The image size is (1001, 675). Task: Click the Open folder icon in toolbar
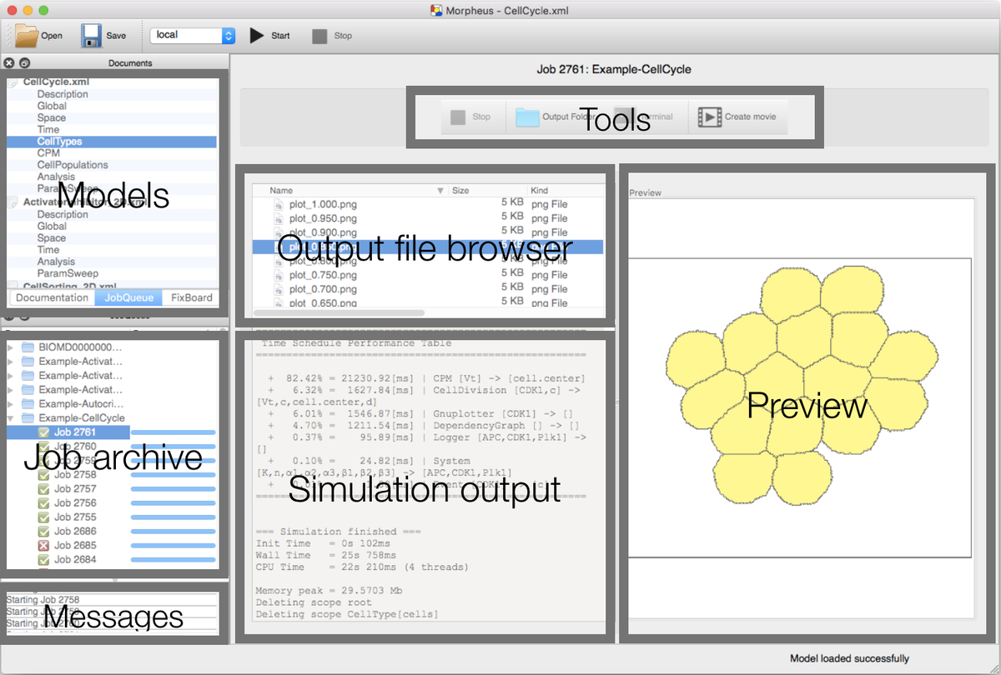(27, 36)
